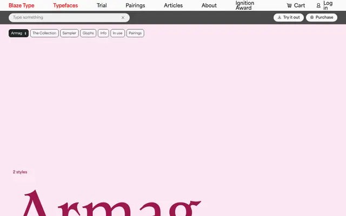This screenshot has height=216, width=346.
Task: Click the bag icon in Purchase
Action: coord(312,17)
